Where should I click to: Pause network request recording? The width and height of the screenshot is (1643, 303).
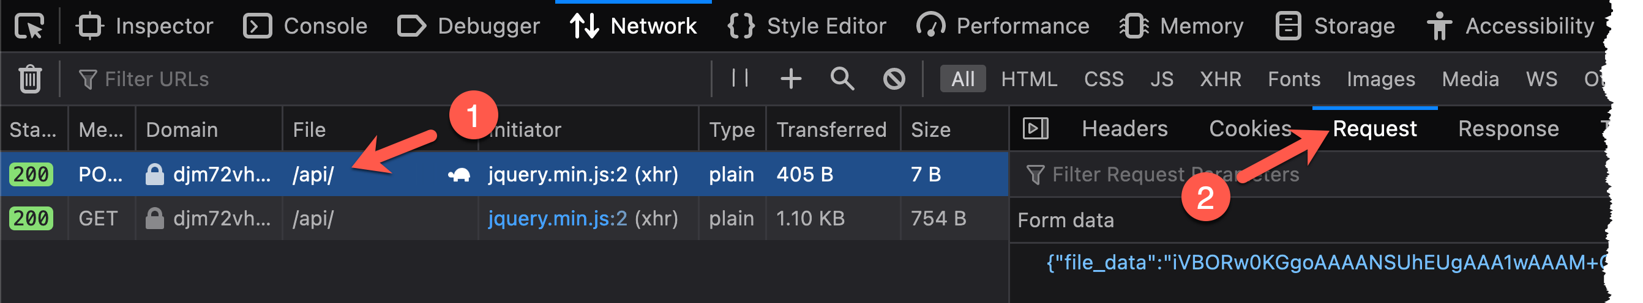(740, 78)
